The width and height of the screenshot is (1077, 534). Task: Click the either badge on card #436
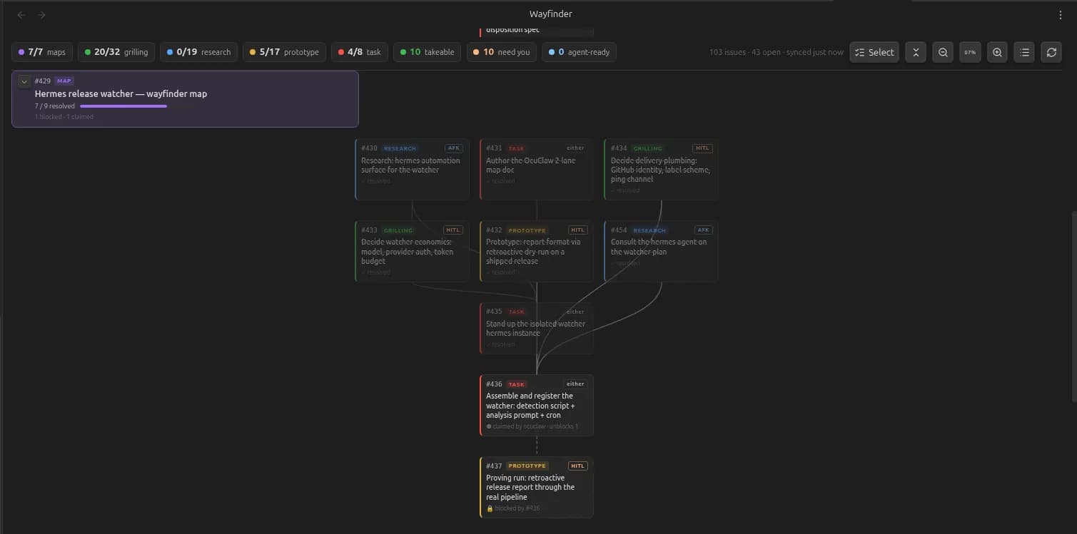point(575,384)
